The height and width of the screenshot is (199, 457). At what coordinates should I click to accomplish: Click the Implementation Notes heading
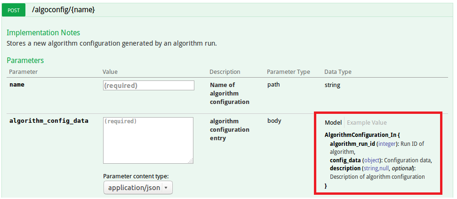tap(43, 33)
